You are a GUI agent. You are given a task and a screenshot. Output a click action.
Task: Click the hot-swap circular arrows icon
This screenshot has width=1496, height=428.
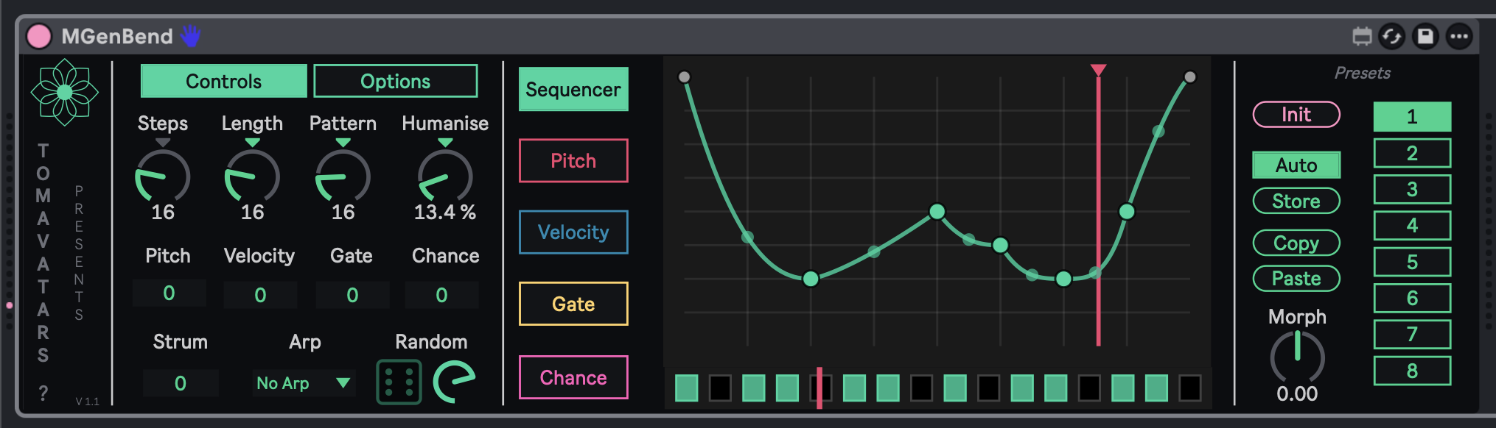tap(1391, 36)
